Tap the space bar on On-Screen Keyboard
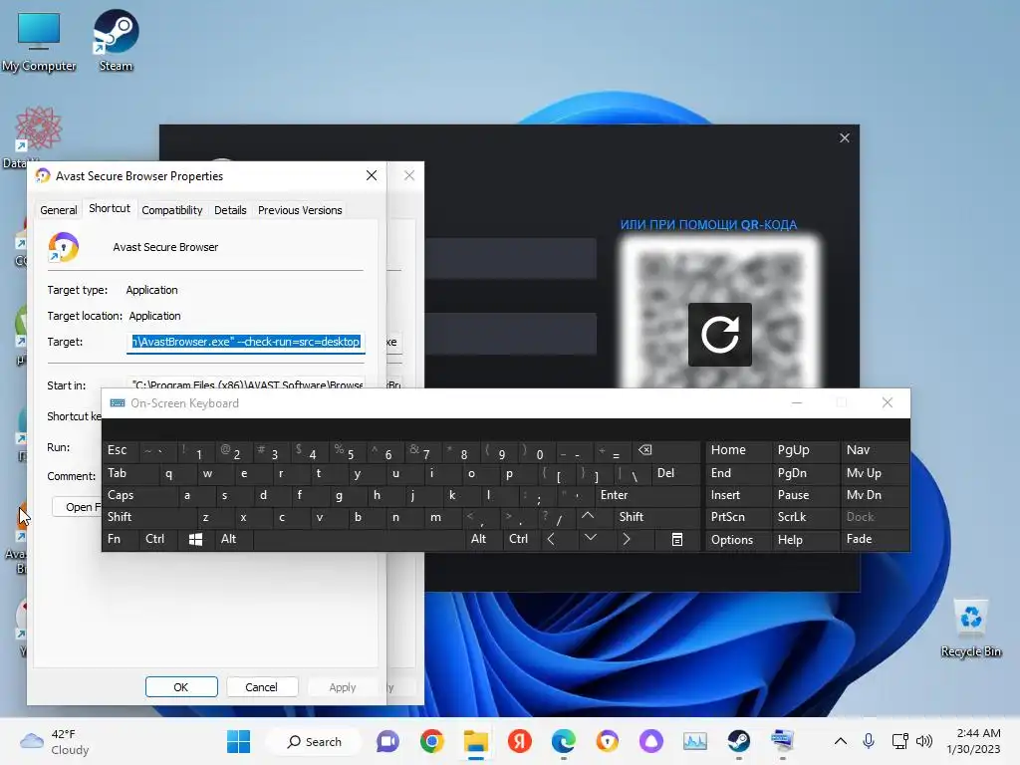Image resolution: width=1020 pixels, height=765 pixels. click(x=359, y=539)
